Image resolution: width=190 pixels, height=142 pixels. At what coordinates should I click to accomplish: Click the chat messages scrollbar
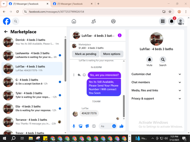[x=124, y=106]
